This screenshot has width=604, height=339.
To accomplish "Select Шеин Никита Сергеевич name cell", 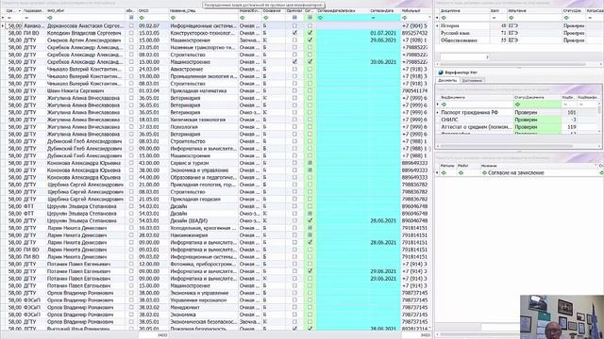I will tap(86, 90).
